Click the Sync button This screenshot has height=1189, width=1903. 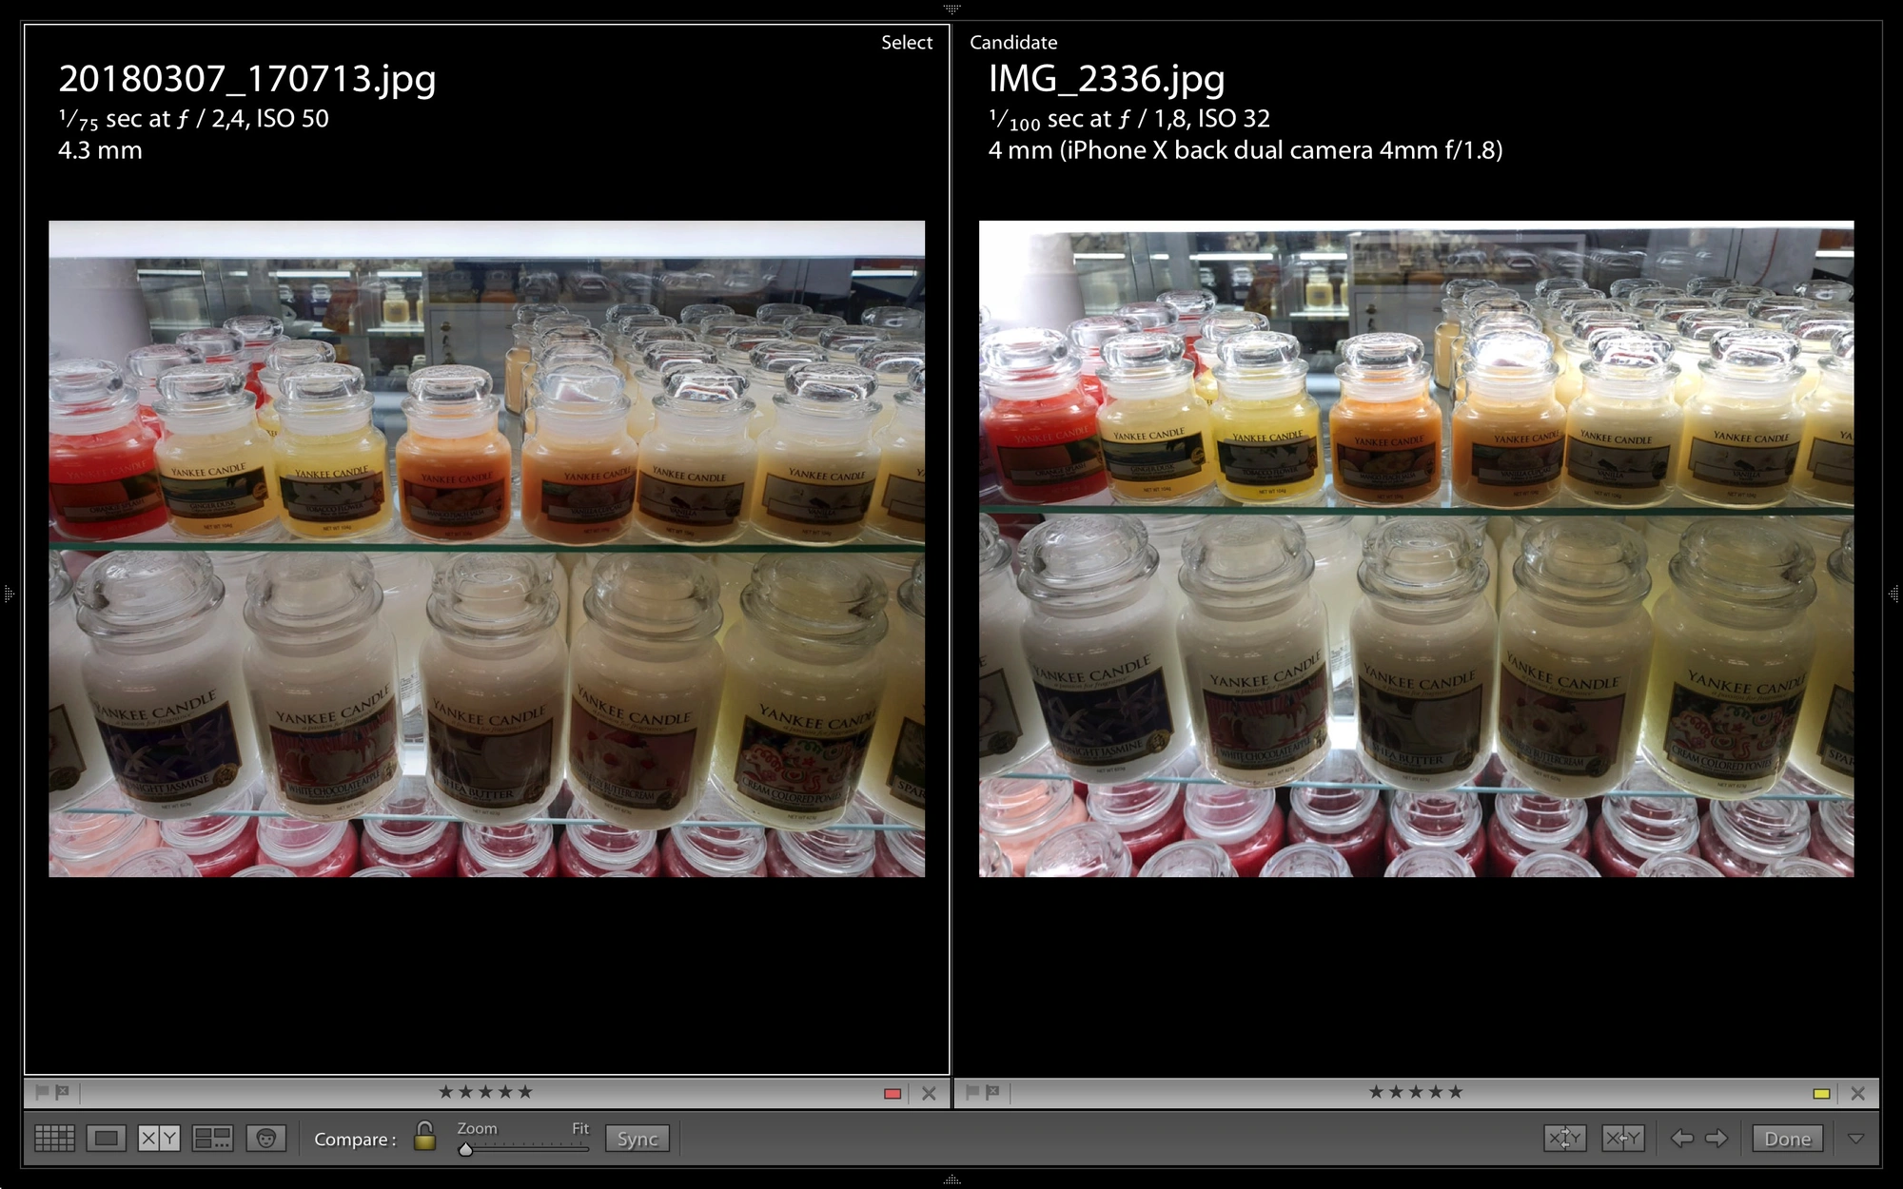pyautogui.click(x=638, y=1139)
